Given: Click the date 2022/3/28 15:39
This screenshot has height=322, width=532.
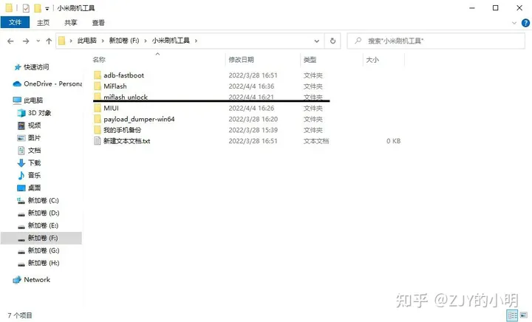Looking at the screenshot, I should pos(253,130).
